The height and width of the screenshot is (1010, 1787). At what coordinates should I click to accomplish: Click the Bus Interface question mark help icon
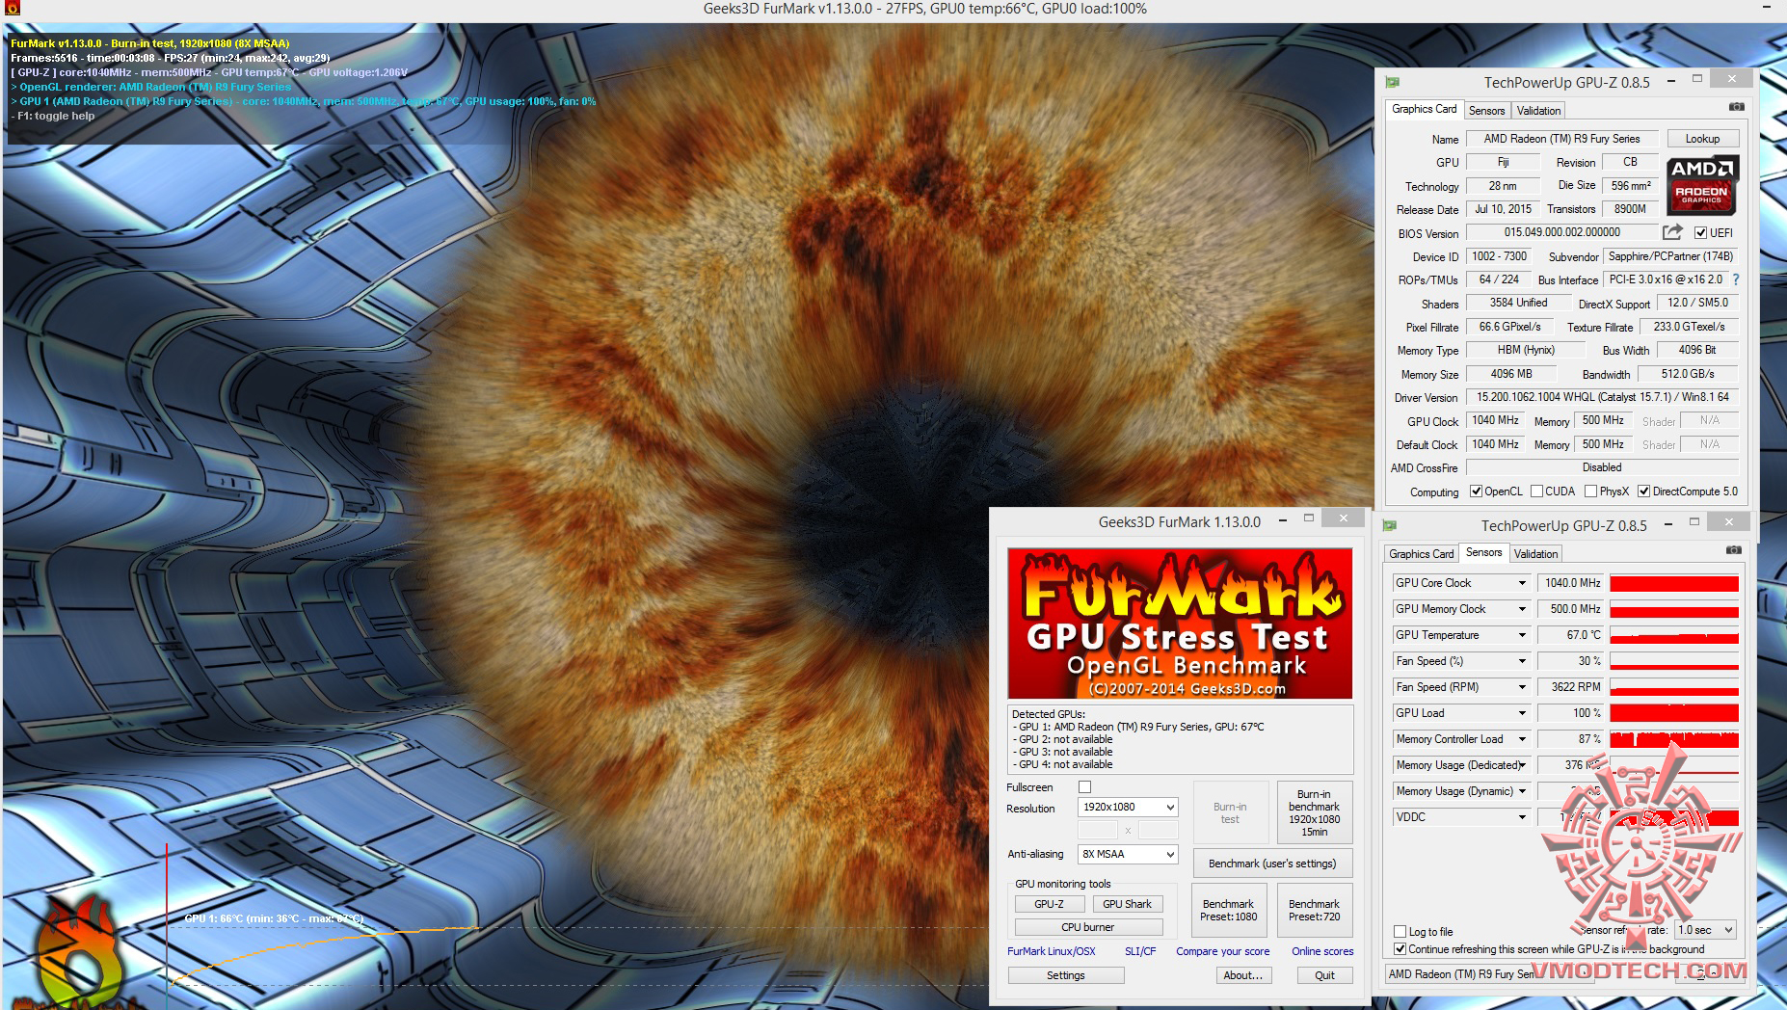1735,280
